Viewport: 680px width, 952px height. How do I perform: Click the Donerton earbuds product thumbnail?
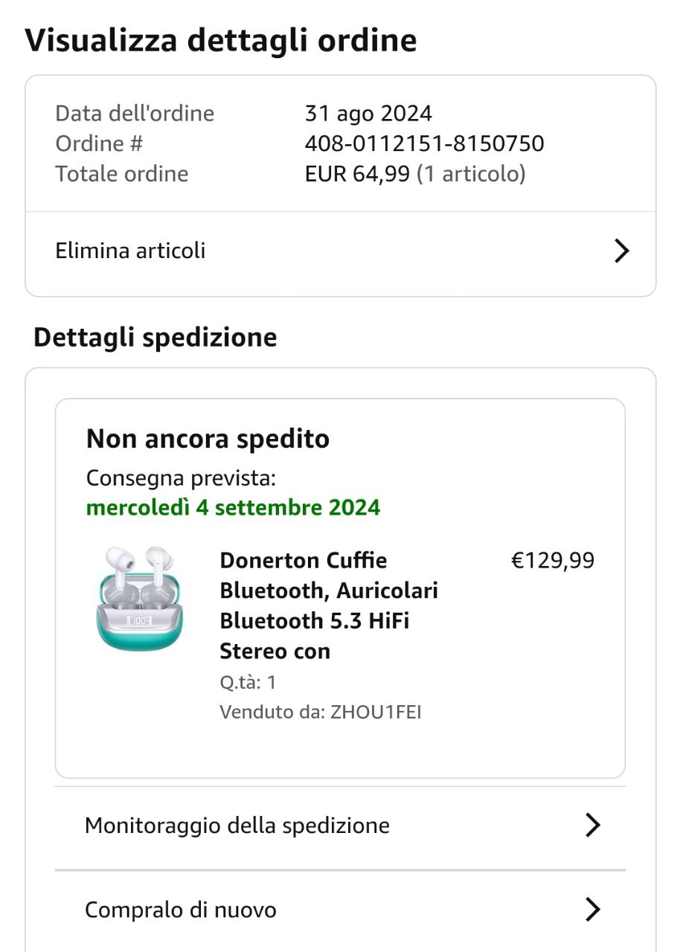139,599
